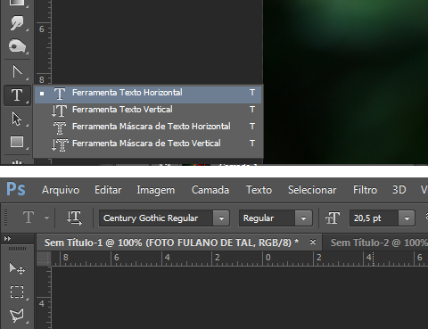Viewport: 428px width, 329px height.
Task: Choose Ferramenta Máscara de Texto Vertical
Action: click(148, 144)
